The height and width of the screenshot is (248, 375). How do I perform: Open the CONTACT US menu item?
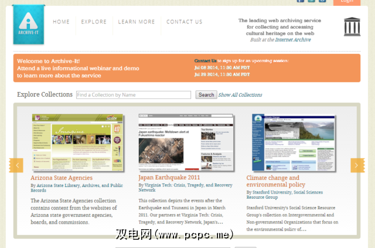(185, 22)
